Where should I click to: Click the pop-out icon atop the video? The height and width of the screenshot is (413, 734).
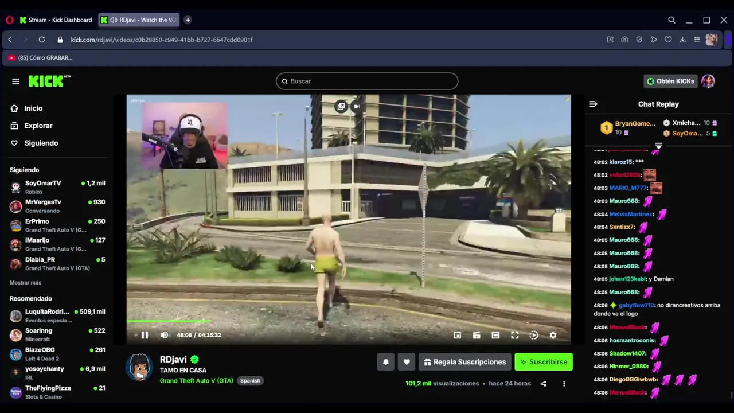(x=341, y=106)
